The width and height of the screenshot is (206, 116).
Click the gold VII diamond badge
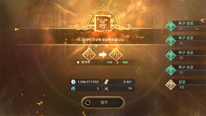click(116, 55)
